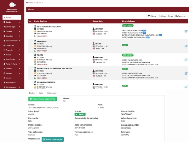Edit MURILLO RAMOS SOUSA via pencil icon
This screenshot has width=189, height=142.
click(186, 87)
